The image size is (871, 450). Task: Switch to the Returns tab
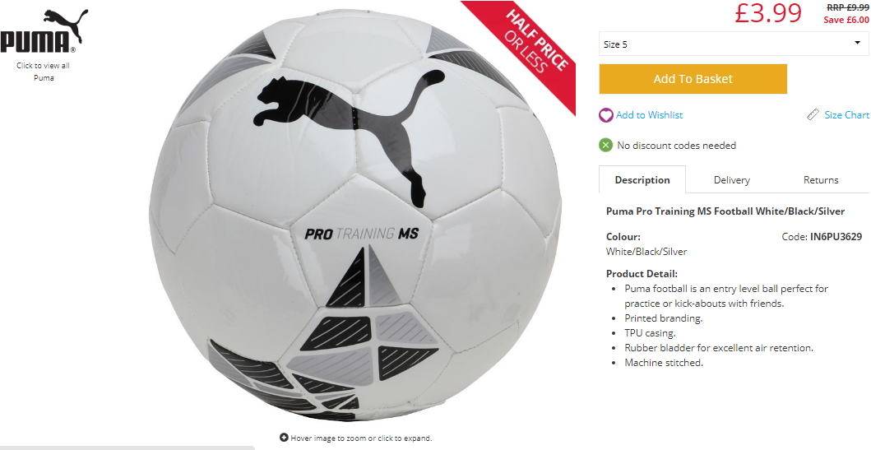click(x=821, y=180)
